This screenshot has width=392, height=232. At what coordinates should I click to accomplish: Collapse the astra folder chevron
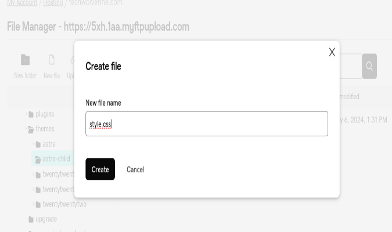coord(33,144)
